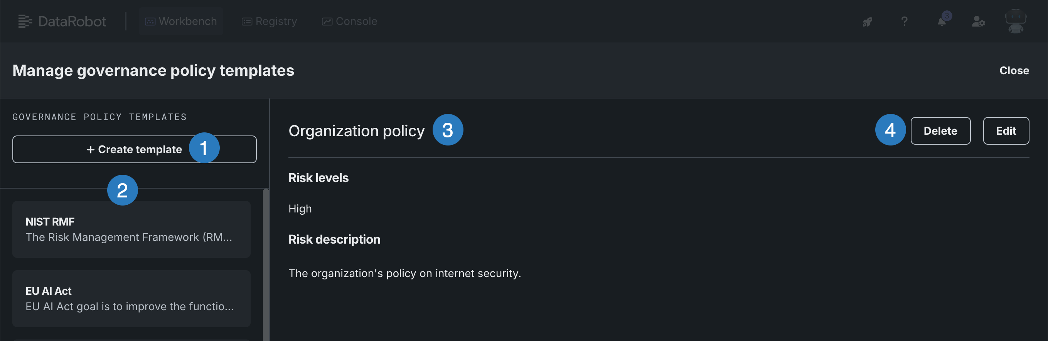Screen dimensions: 1048x341
Task: Delete the Organization policy template
Action: click(x=940, y=131)
